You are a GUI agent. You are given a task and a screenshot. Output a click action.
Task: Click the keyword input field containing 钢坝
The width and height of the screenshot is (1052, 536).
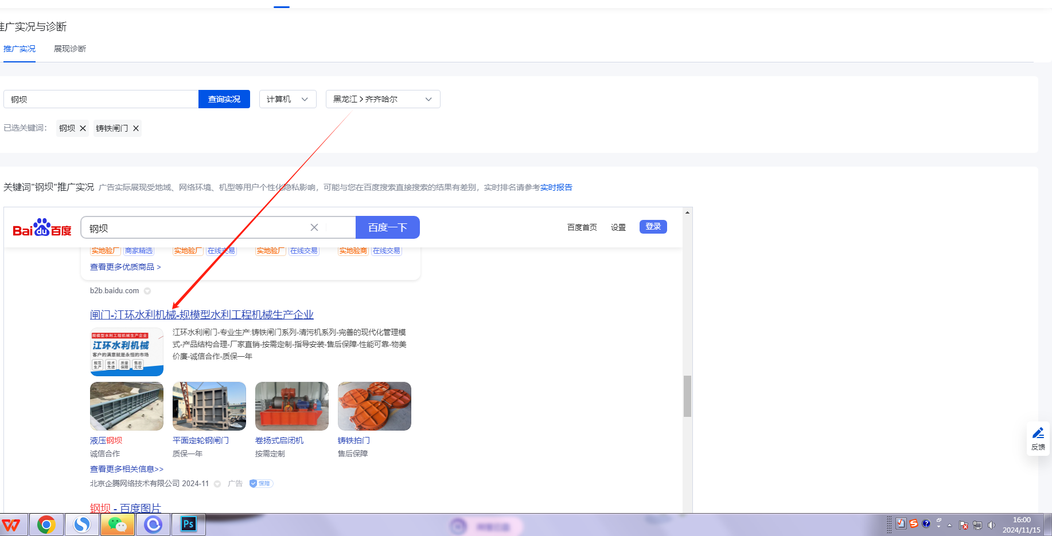pyautogui.click(x=101, y=99)
